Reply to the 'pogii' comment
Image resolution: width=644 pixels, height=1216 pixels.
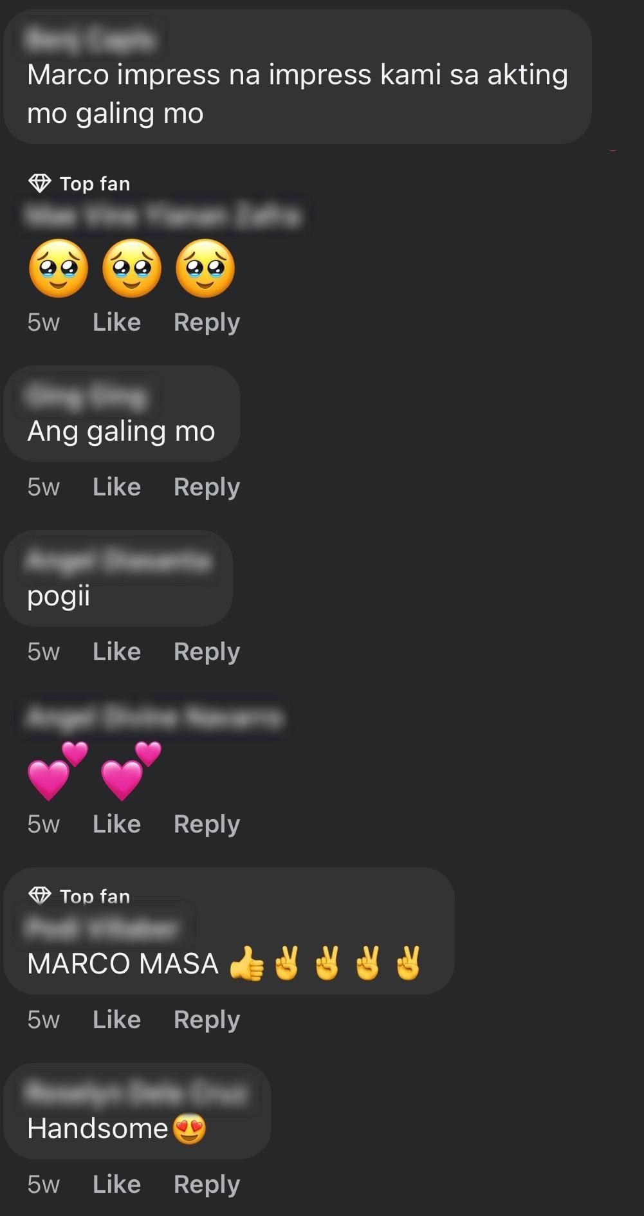pyautogui.click(x=207, y=652)
